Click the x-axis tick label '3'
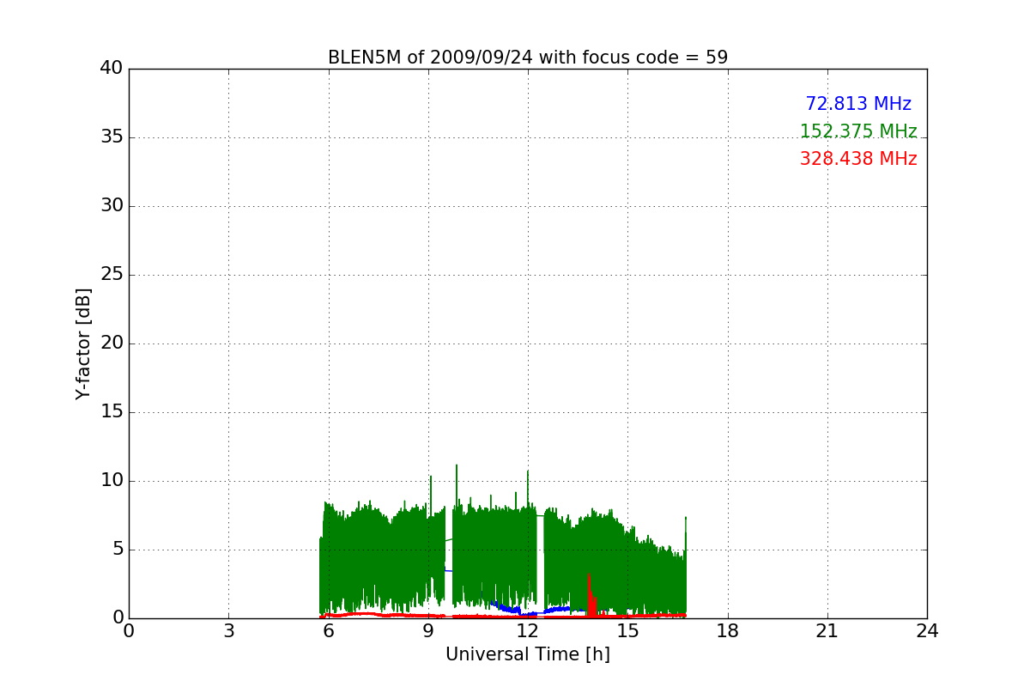 (228, 631)
